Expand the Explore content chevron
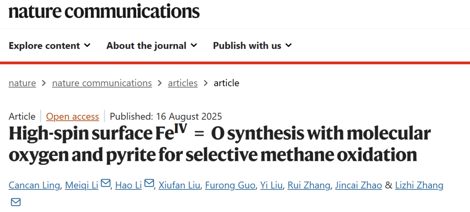The image size is (470, 212). (87, 46)
